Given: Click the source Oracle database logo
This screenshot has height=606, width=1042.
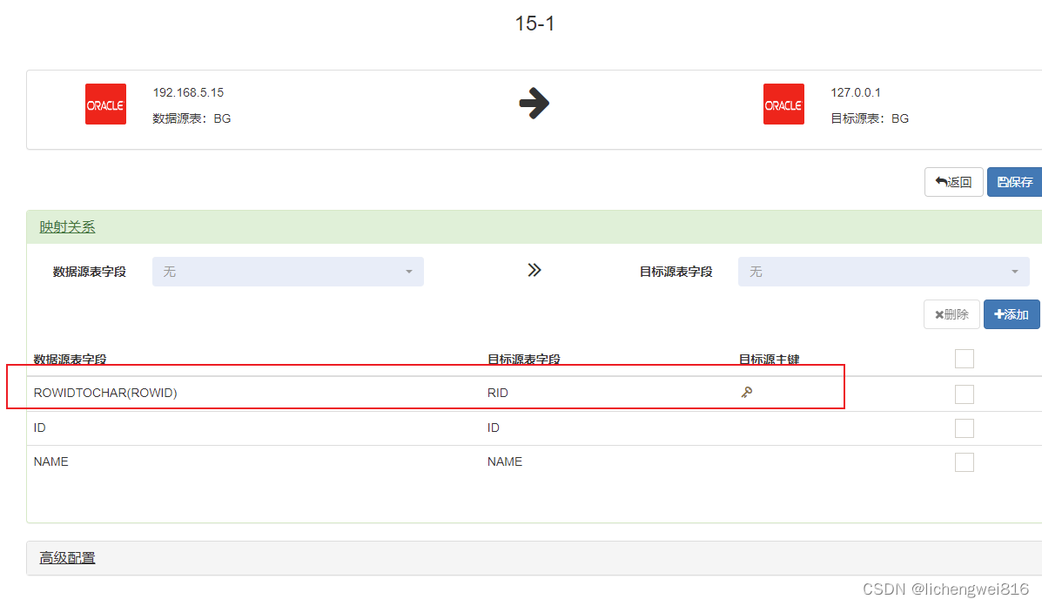Looking at the screenshot, I should [x=105, y=104].
